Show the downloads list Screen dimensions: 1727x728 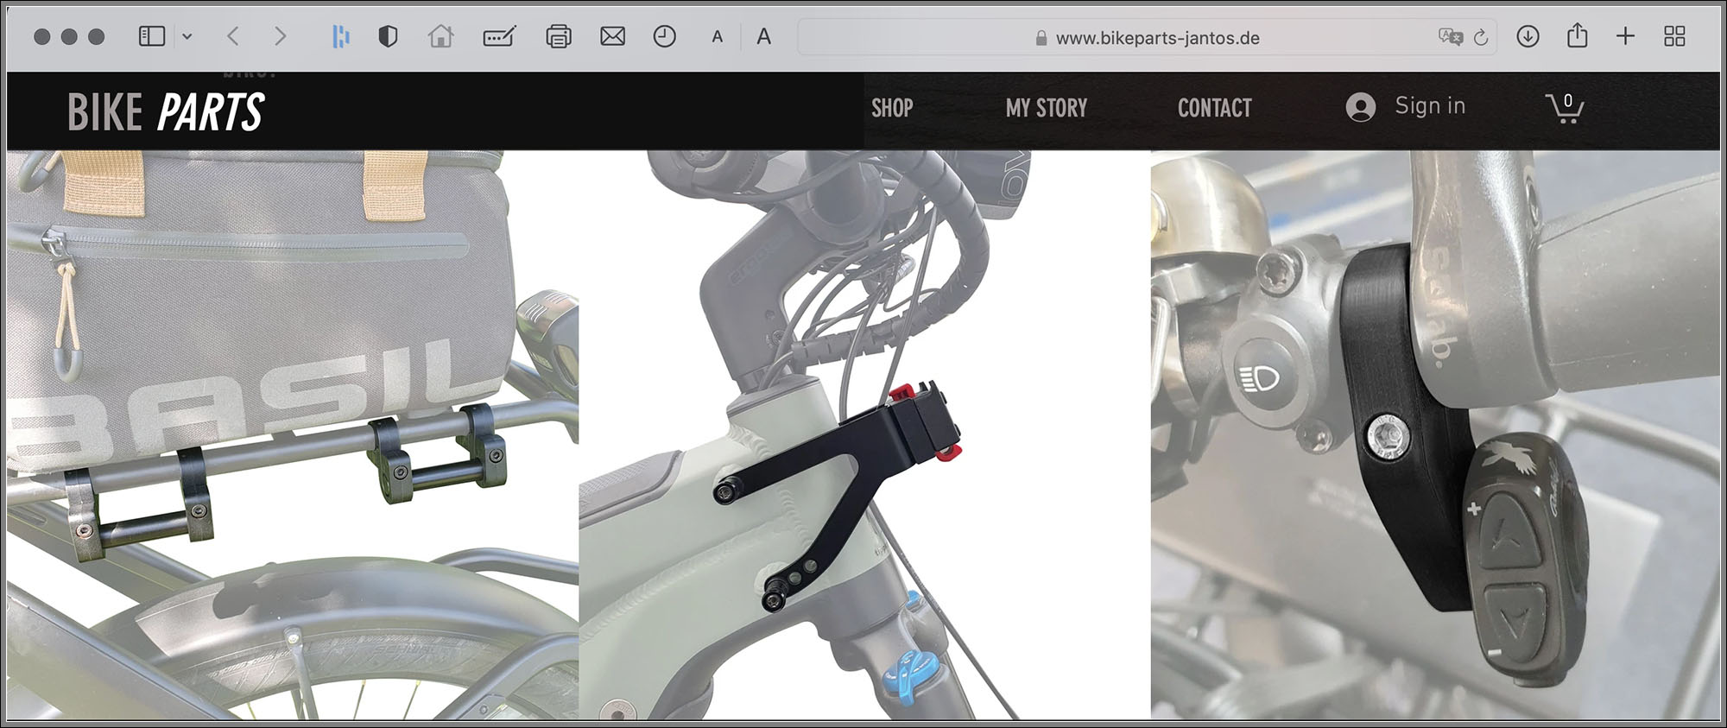tap(1528, 36)
